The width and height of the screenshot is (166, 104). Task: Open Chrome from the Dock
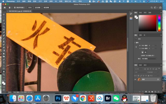(83, 98)
